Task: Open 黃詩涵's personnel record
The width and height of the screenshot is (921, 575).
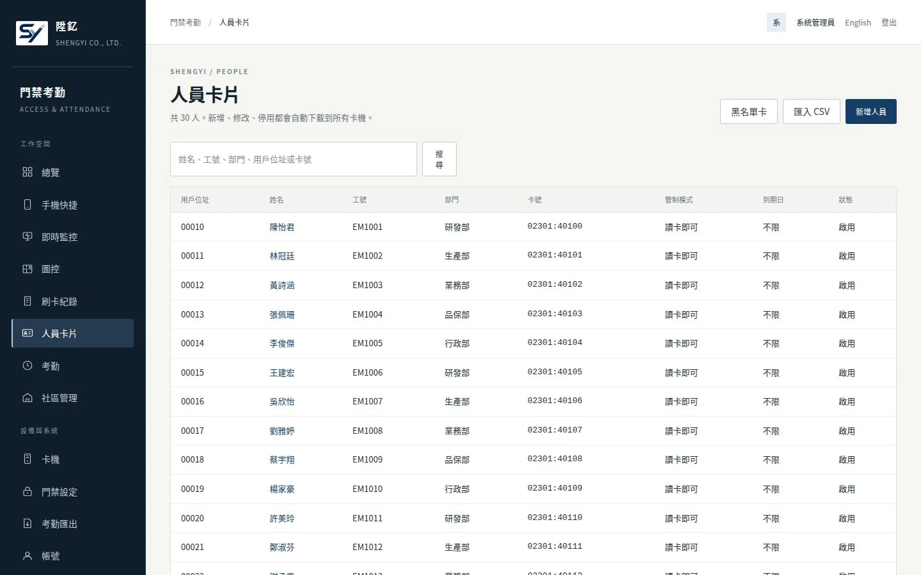Action: pos(282,285)
